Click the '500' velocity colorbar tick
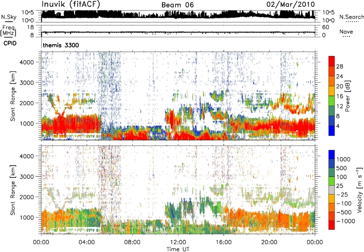The image size is (364, 252). [342, 168]
